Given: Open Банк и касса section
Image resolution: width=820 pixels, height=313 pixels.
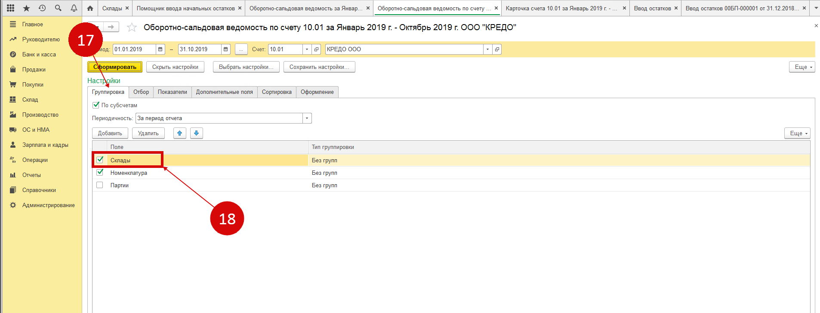Looking at the screenshot, I should click(x=39, y=55).
